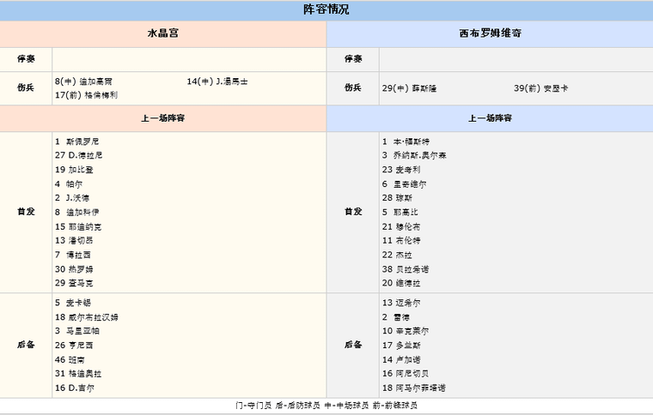Click the 中-中场球员 legend entry
Image resolution: width=653 pixels, height=415 pixels.
coord(346,406)
